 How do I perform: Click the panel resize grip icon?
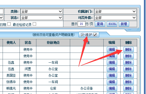click(138, 30)
